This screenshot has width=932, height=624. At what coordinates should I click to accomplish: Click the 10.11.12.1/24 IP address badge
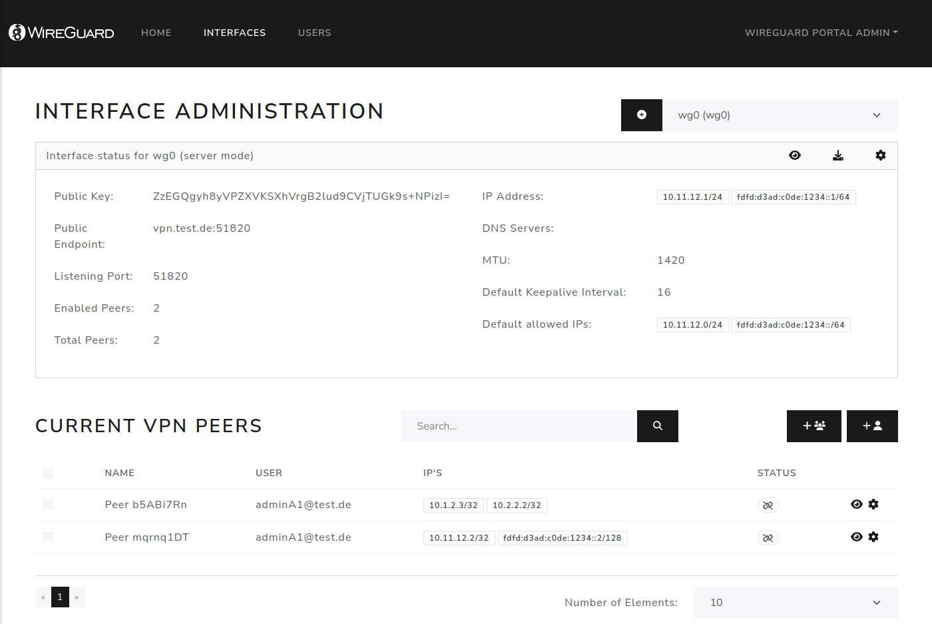[692, 196]
